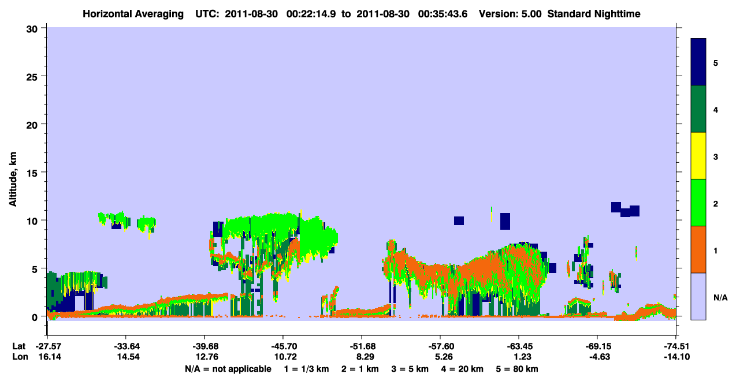Click the yellow level 3 colorbar segment
The height and width of the screenshot is (385, 751).
pos(698,156)
